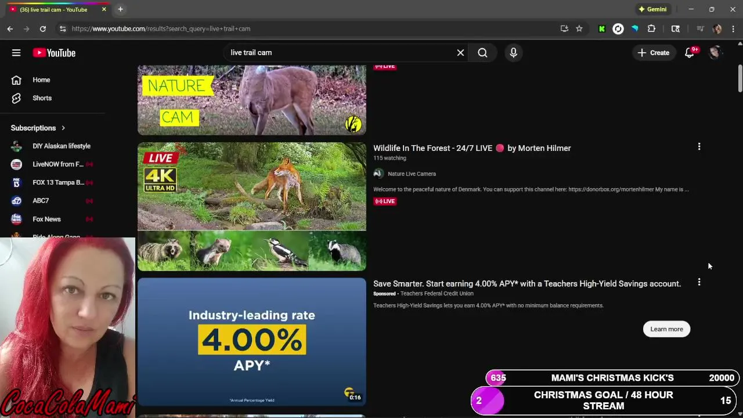Click the media controls toolbar icon

click(700, 28)
